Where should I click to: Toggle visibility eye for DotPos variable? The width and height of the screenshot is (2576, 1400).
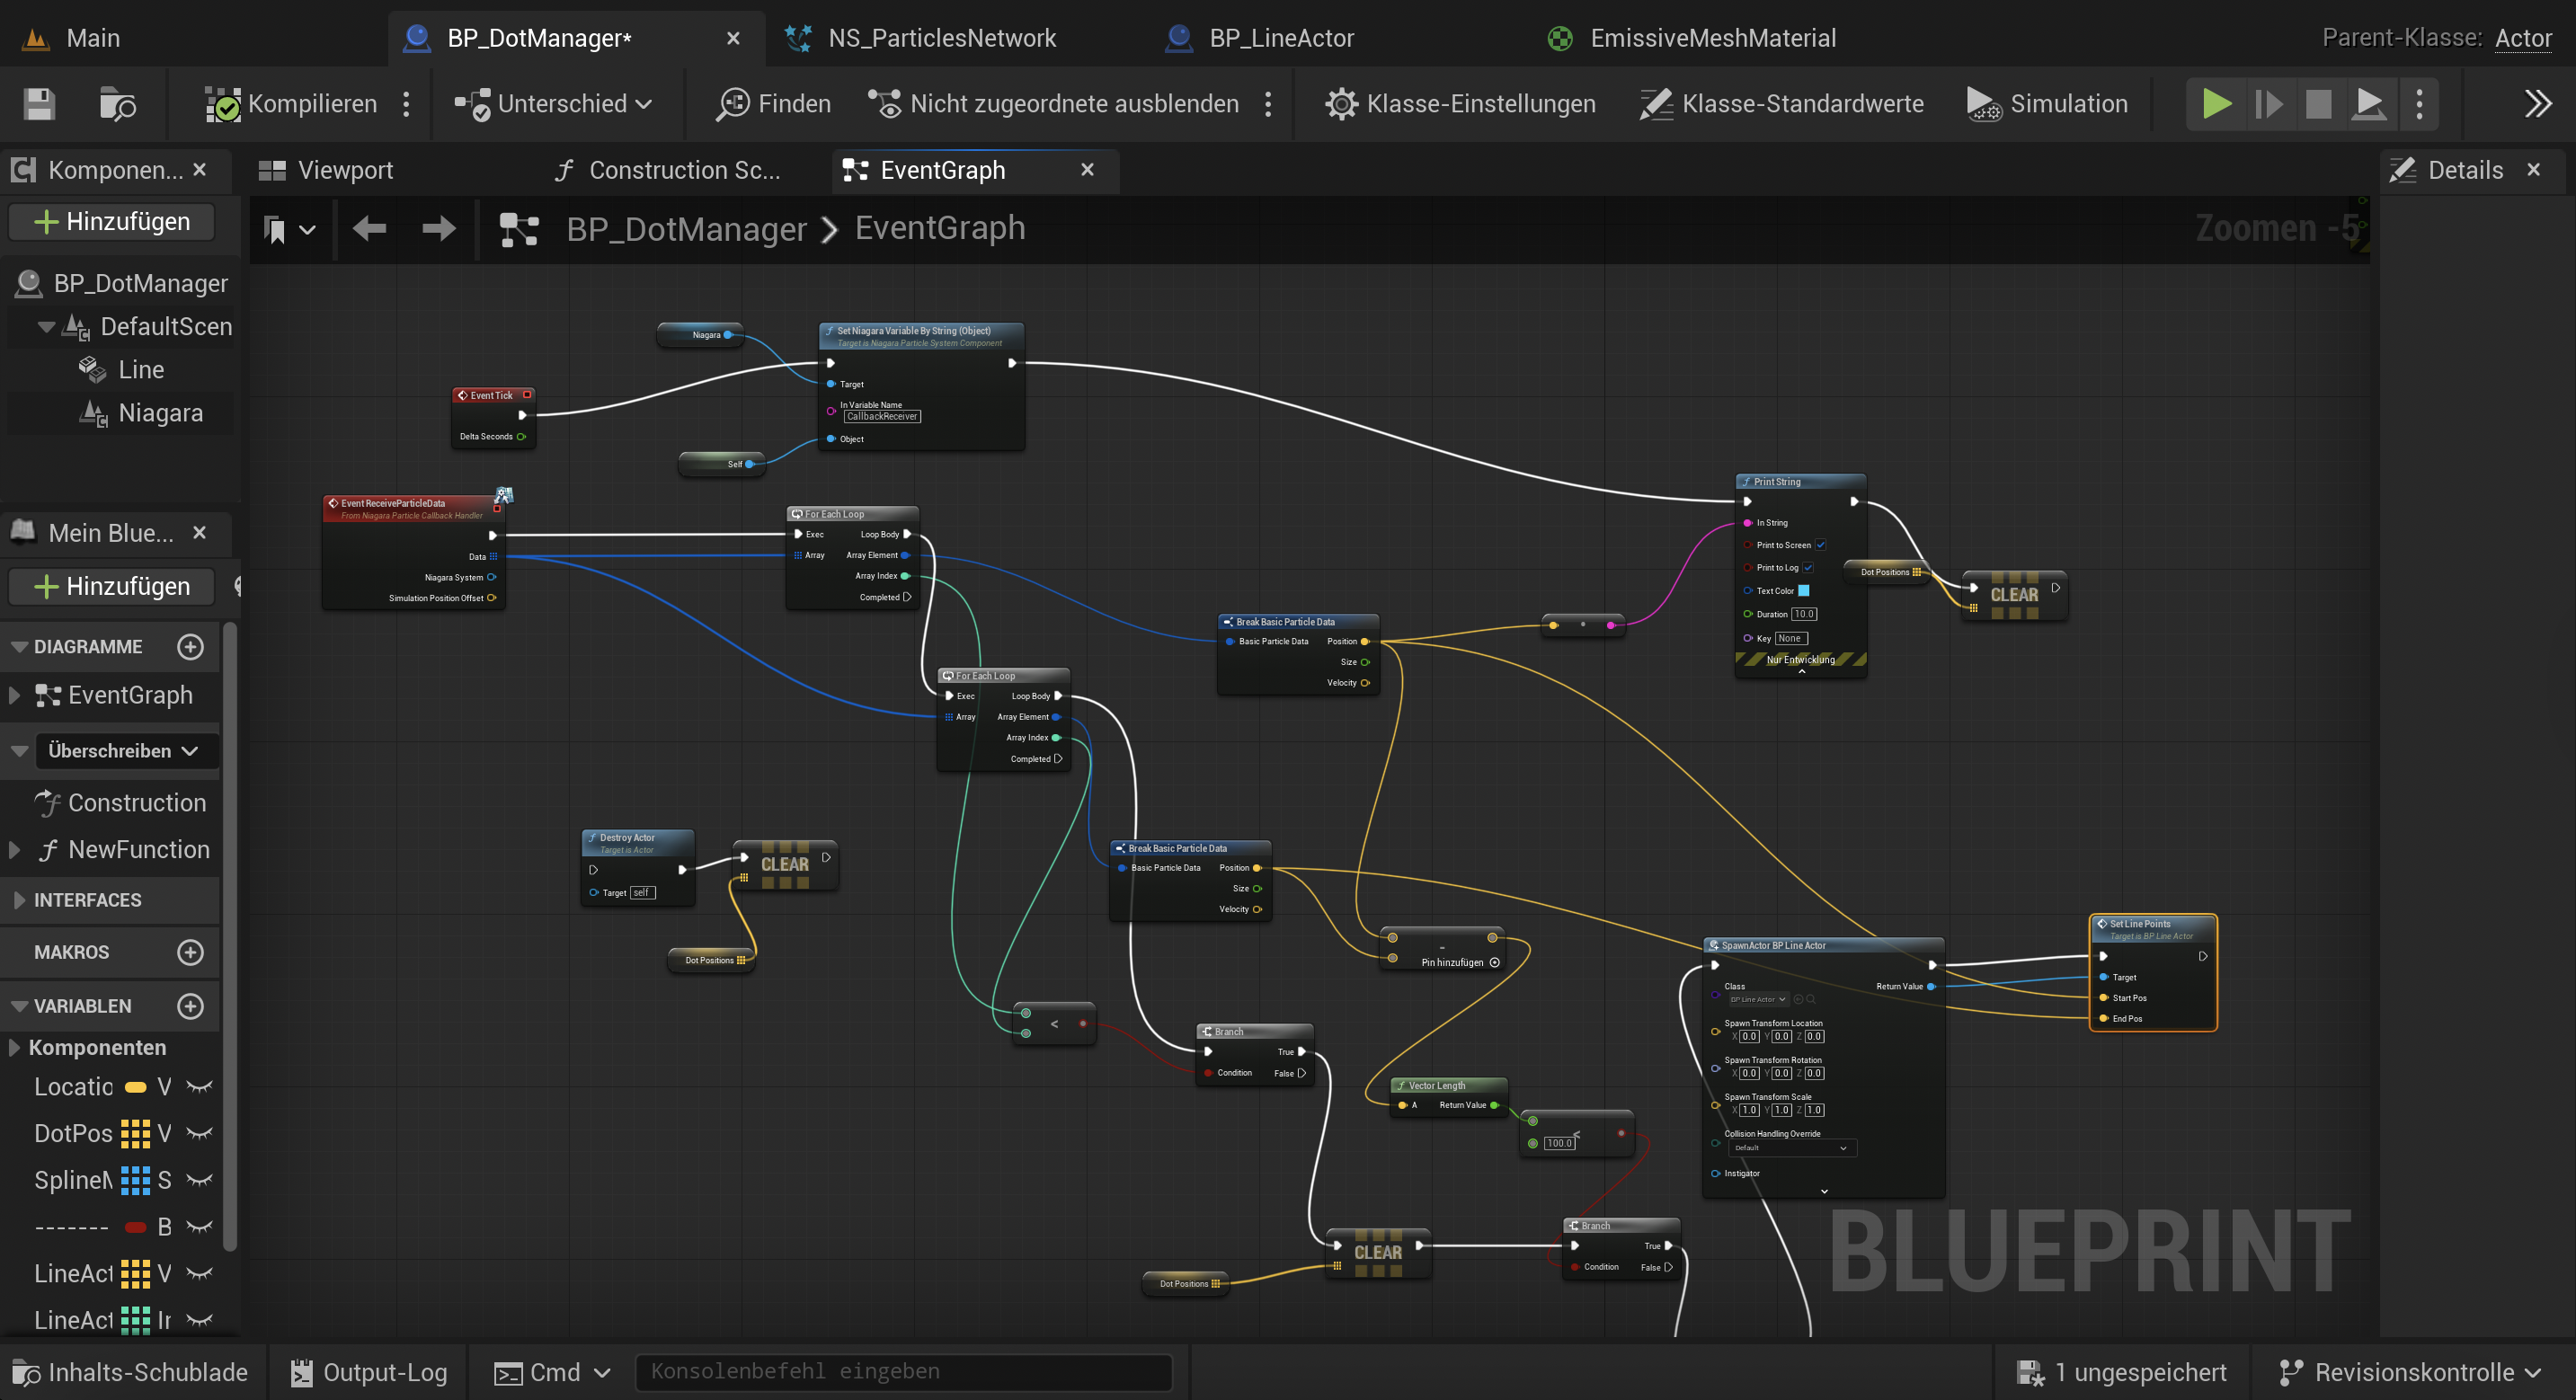pyautogui.click(x=200, y=1134)
